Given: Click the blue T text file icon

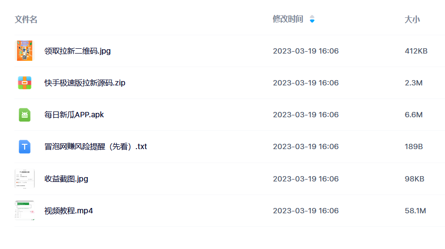Looking at the screenshot, I should pos(25,147).
